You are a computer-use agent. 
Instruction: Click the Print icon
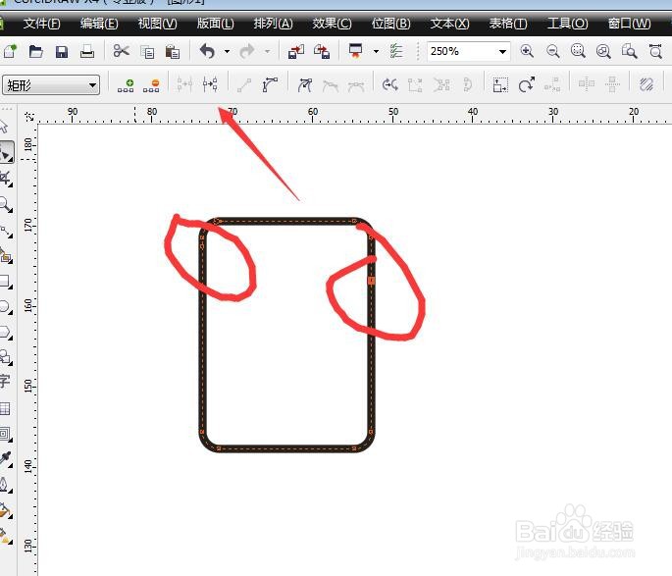tap(87, 51)
